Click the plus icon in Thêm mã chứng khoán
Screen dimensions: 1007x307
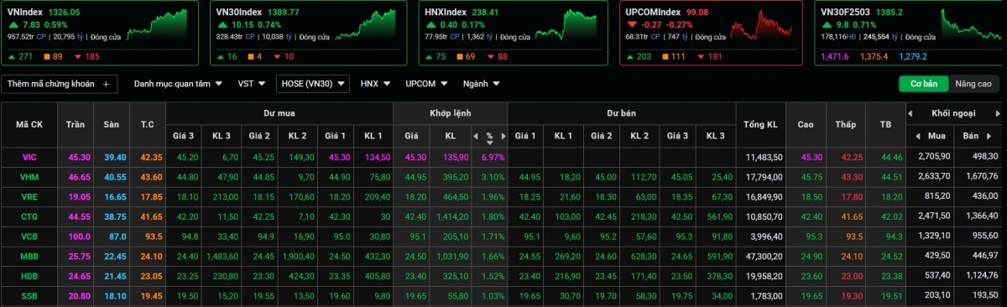pos(106,84)
